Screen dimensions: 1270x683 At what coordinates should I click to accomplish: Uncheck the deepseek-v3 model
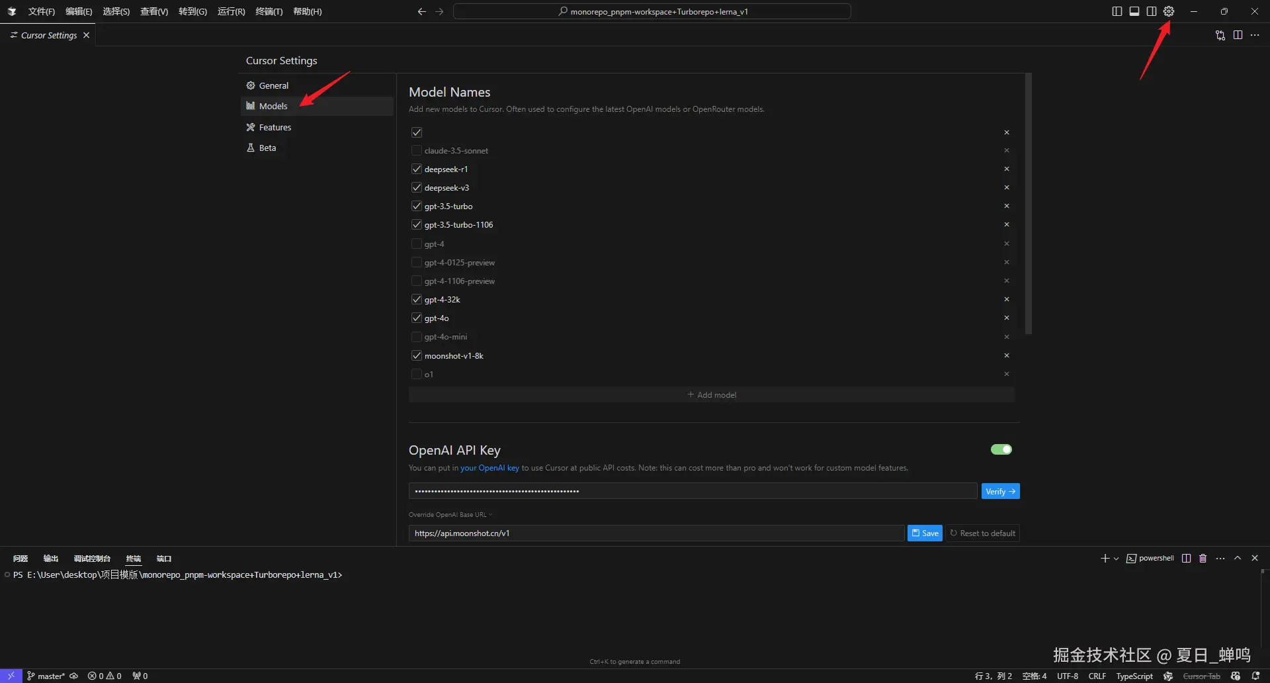click(x=417, y=188)
